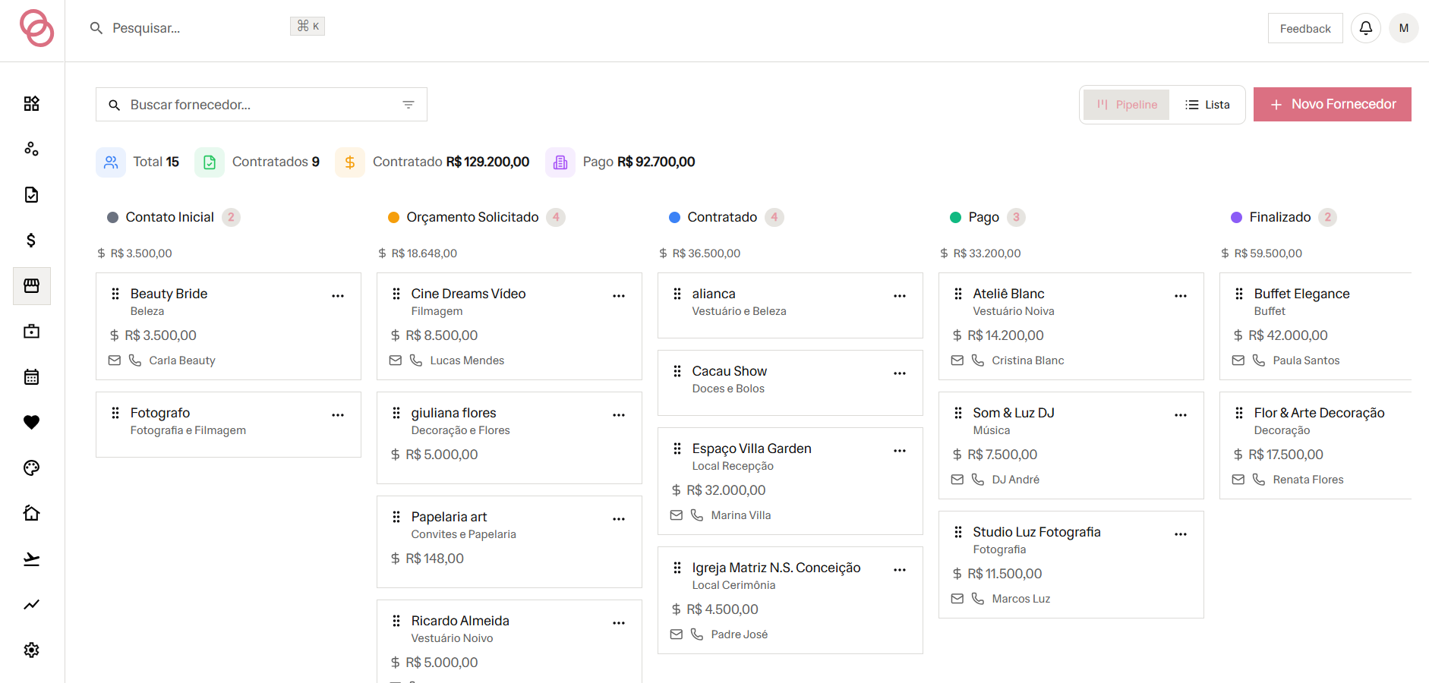The height and width of the screenshot is (683, 1429).
Task: Click email icon on Cine Dreams Vídeo card
Action: point(396,360)
